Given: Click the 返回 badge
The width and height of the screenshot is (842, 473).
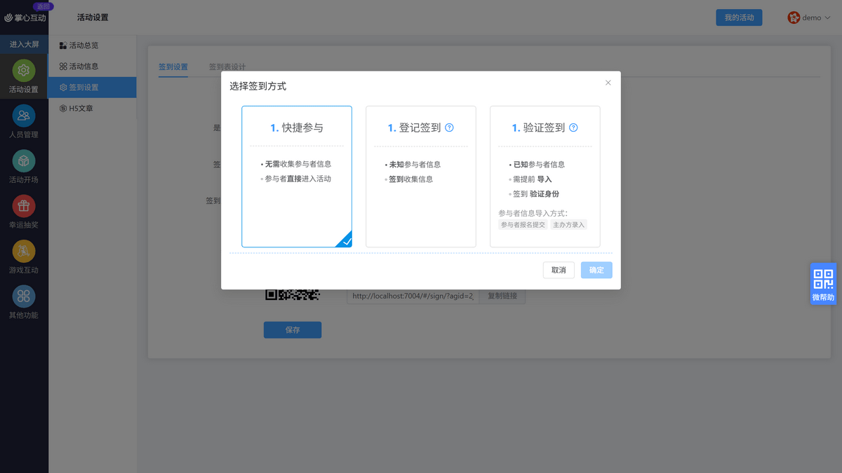Looking at the screenshot, I should (x=44, y=6).
